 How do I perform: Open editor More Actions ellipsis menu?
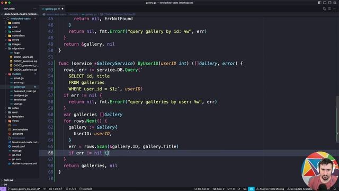pos(335,9)
